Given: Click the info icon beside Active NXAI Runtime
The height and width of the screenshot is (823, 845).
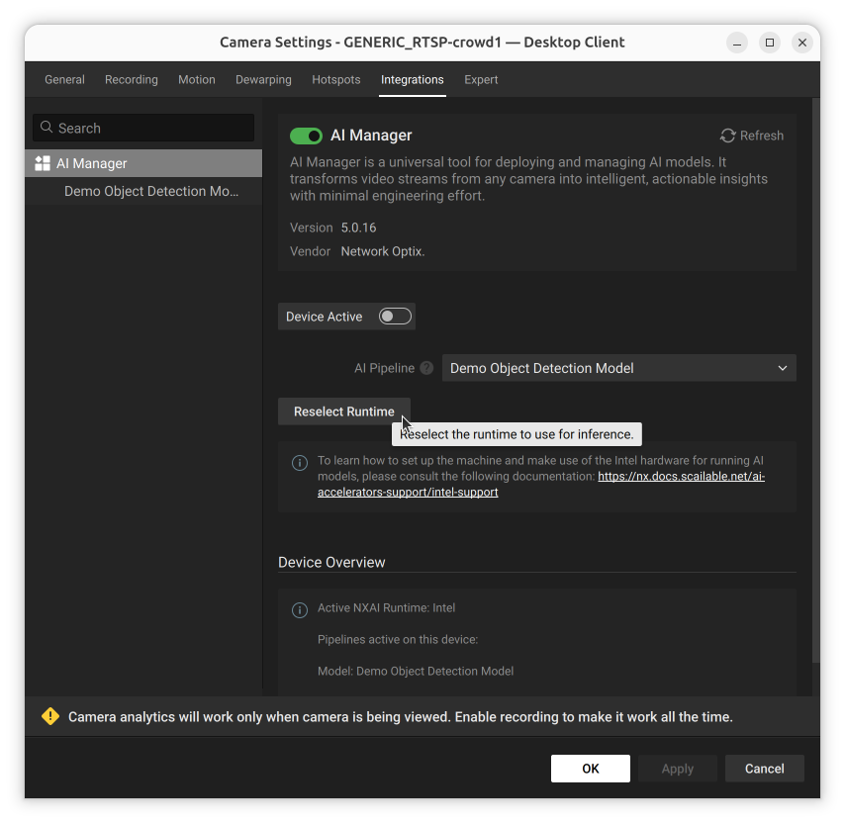Looking at the screenshot, I should pyautogui.click(x=300, y=609).
